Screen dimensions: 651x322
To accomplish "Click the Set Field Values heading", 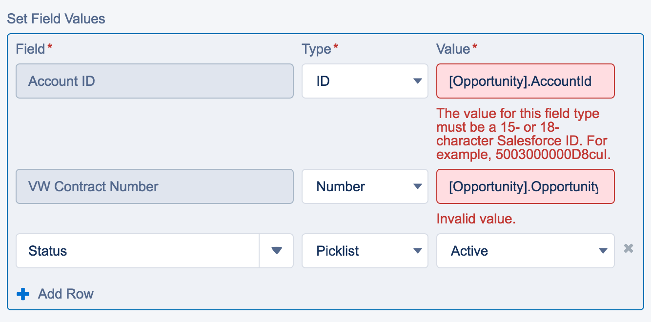I will (x=56, y=19).
